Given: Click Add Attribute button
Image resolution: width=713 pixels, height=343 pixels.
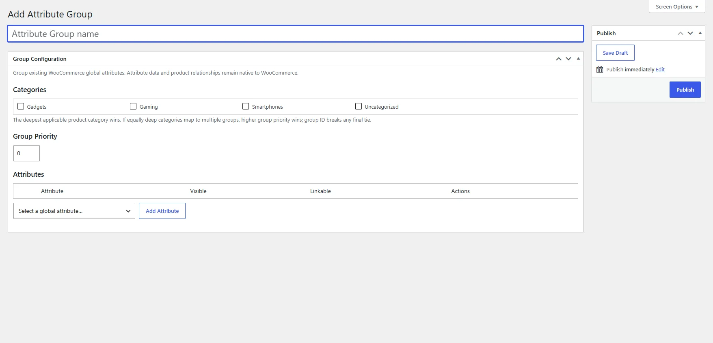Looking at the screenshot, I should point(162,211).
